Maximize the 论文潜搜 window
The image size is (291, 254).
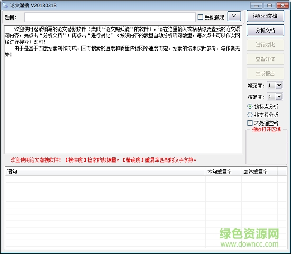(269, 5)
